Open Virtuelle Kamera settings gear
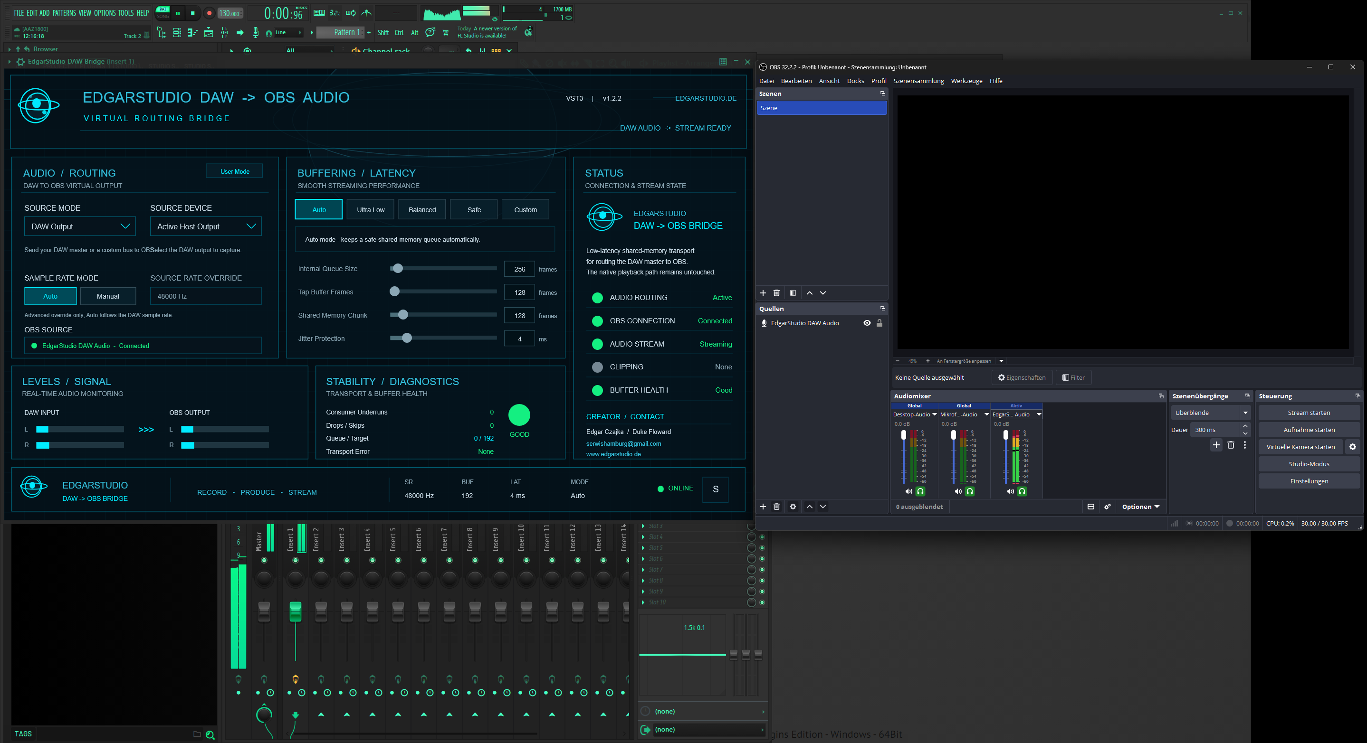 1353,447
